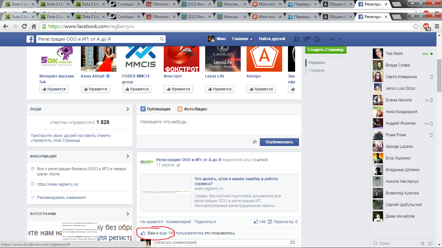Image resolution: width=442 pixels, height=248 pixels.
Task: Open the 149 likes count
Action: pos(260,222)
